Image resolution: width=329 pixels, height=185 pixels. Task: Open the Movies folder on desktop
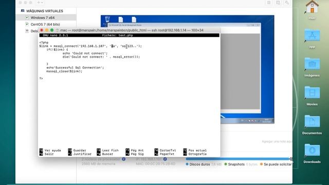[312, 96]
